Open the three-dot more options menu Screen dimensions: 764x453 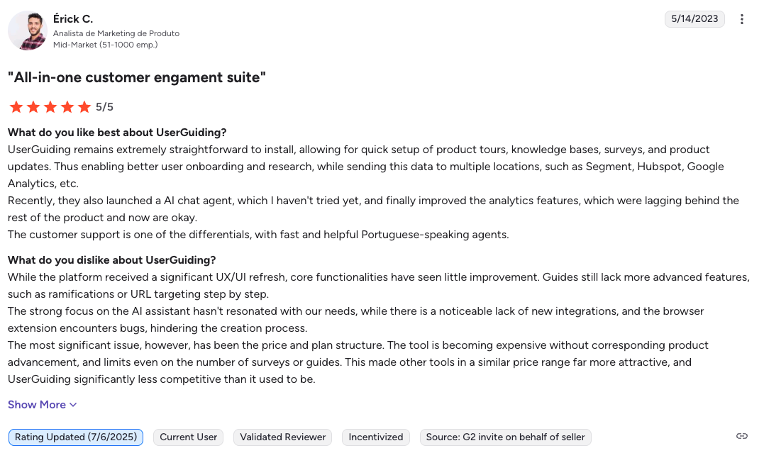point(742,19)
